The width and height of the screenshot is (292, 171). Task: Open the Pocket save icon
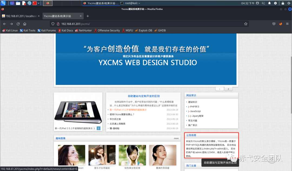point(274,24)
